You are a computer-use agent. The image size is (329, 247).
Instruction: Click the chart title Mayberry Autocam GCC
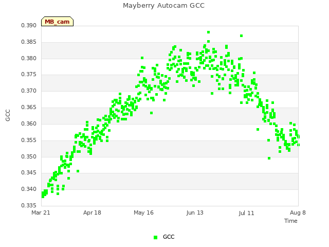tap(163, 6)
